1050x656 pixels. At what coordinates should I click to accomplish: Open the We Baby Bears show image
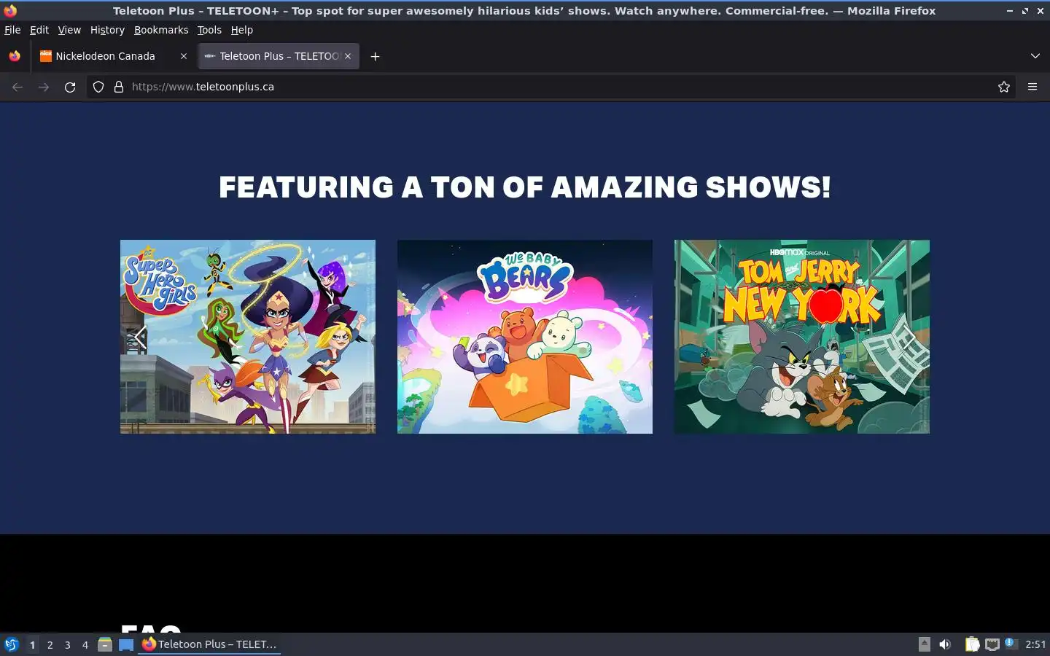click(525, 337)
